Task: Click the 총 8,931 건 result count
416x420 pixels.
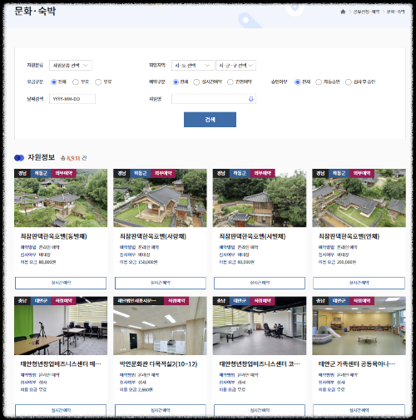Action: coord(74,158)
